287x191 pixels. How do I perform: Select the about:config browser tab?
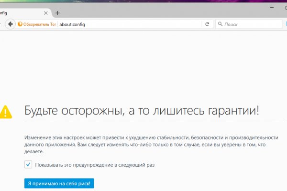pos(19,13)
